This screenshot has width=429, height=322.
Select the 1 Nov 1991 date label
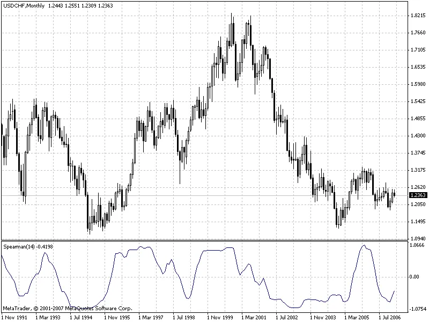14,318
